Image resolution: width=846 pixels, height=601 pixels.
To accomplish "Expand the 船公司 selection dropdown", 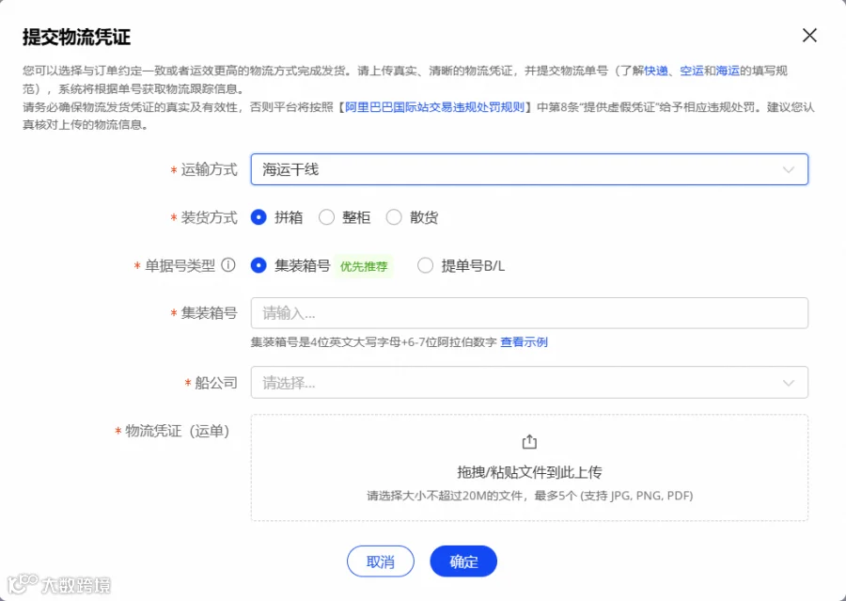I will (x=529, y=382).
